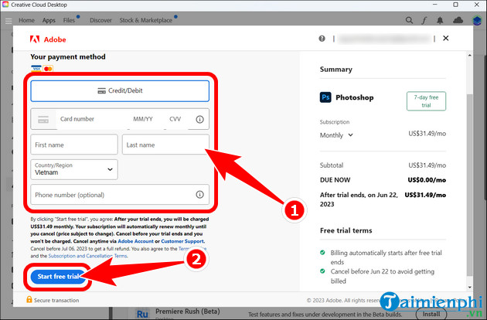The image size is (487, 320).
Task: Click the Last name field
Action: pos(165,145)
